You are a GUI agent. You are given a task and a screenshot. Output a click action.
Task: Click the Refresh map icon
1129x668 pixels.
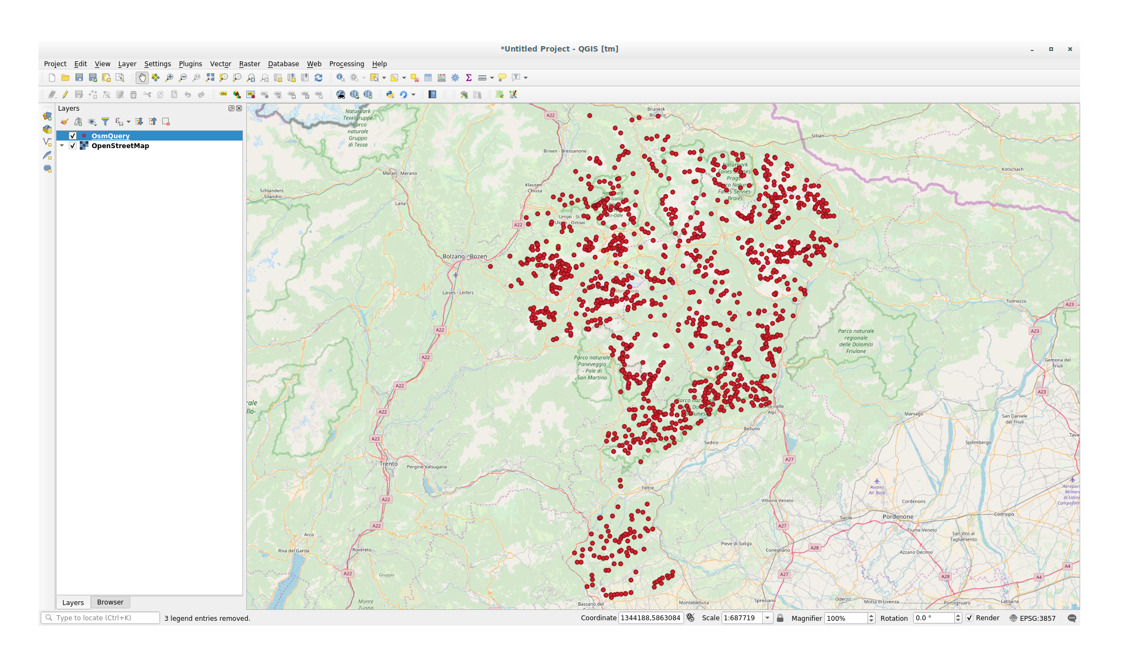(x=318, y=78)
